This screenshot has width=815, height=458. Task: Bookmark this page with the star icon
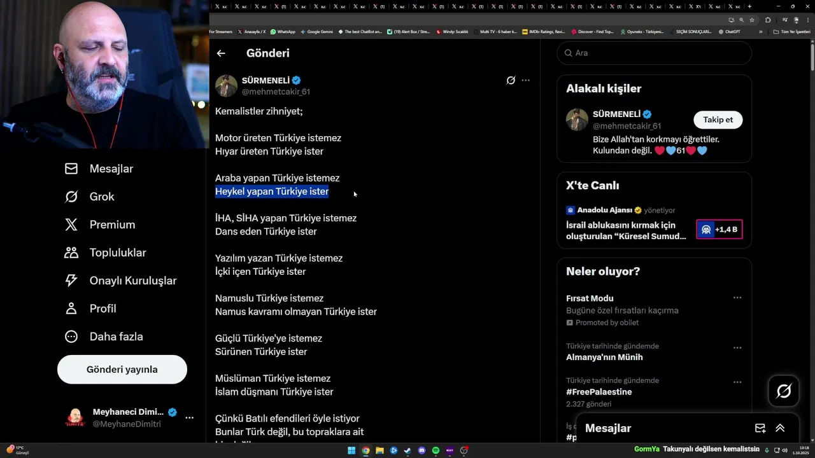click(x=752, y=20)
